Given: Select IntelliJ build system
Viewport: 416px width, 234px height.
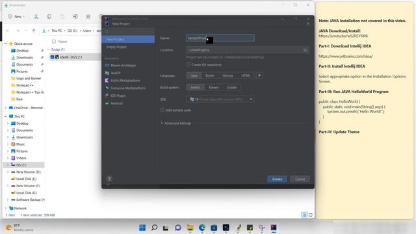Looking at the screenshot, I should click(196, 87).
